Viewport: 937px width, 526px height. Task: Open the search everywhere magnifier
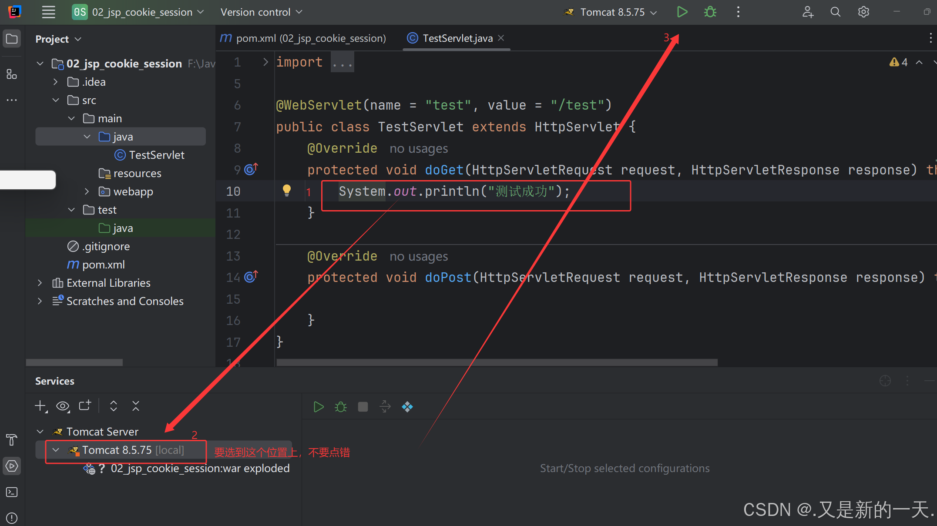pos(835,12)
